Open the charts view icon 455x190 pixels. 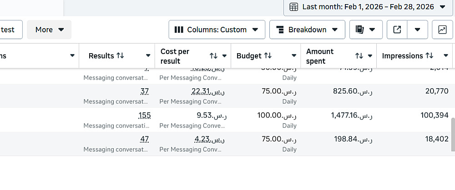point(442,30)
